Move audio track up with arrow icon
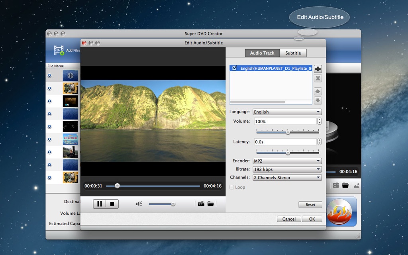This screenshot has width=408, height=255. pos(318,92)
